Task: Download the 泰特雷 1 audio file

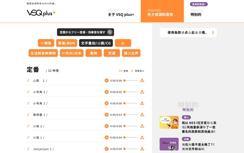Action: tap(142, 115)
